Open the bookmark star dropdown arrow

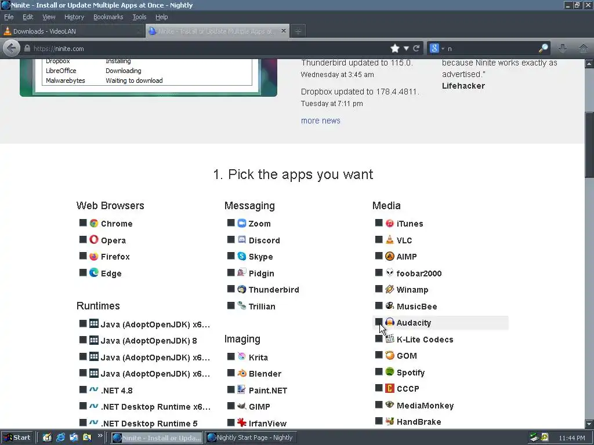pyautogui.click(x=406, y=49)
